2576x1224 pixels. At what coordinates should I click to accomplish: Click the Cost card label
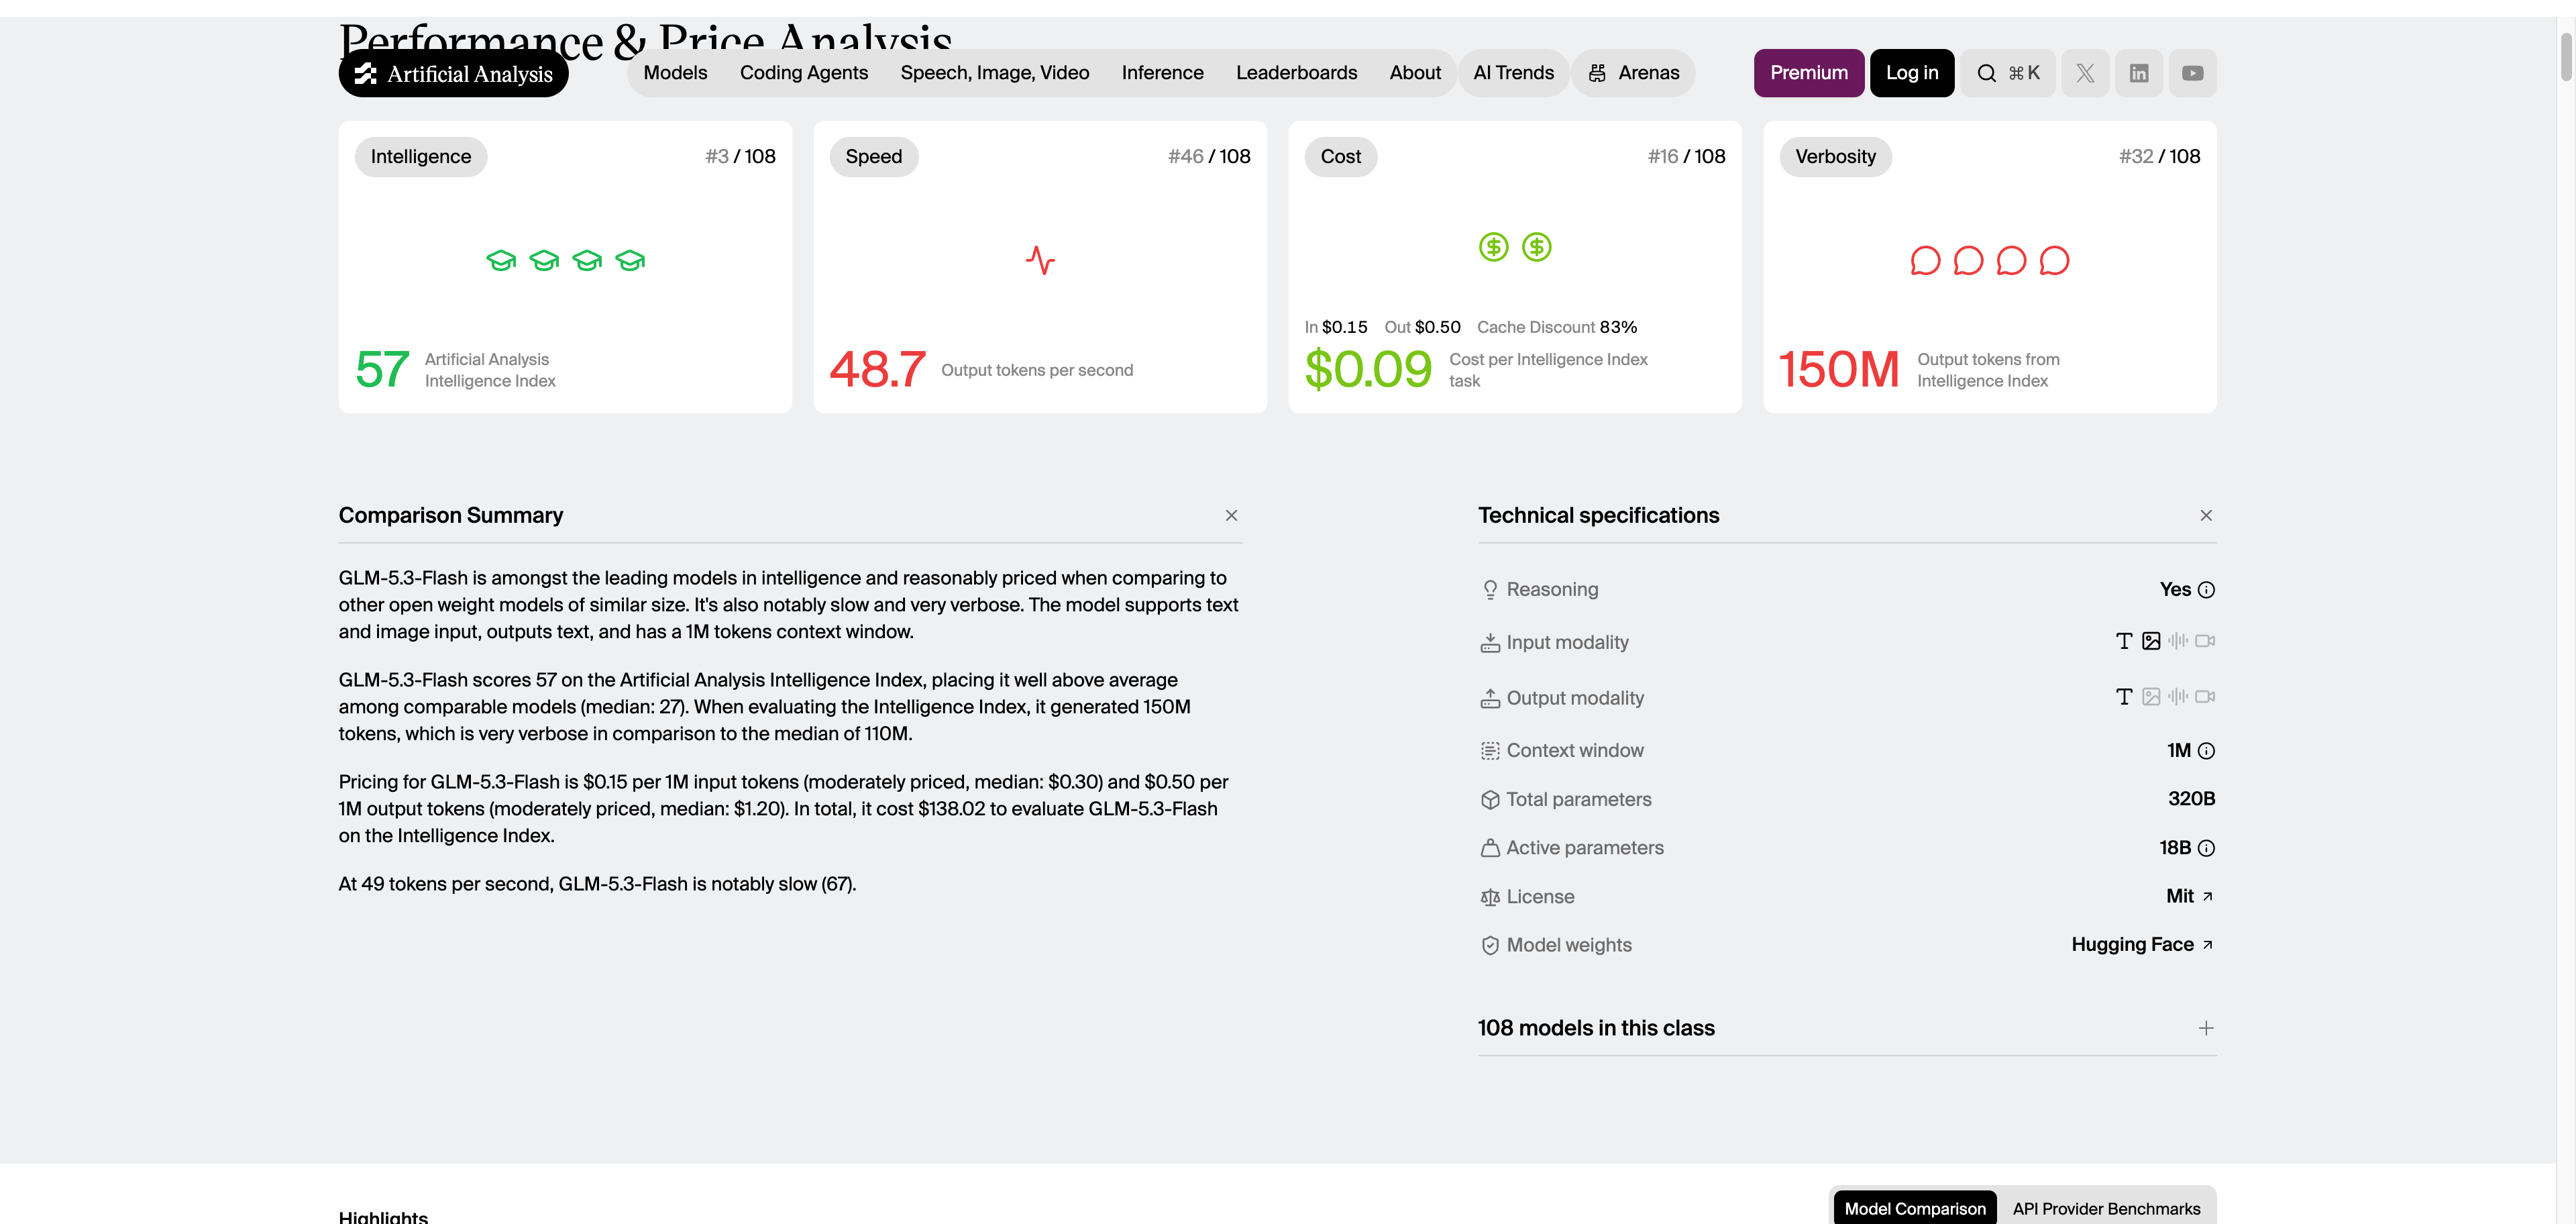tap(1341, 157)
